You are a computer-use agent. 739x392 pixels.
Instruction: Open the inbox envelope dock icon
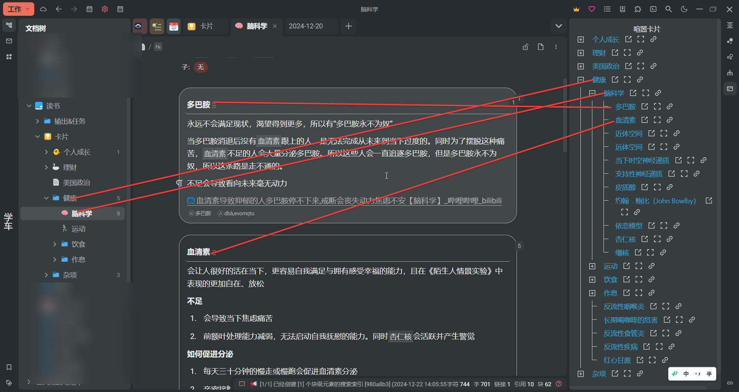9,41
